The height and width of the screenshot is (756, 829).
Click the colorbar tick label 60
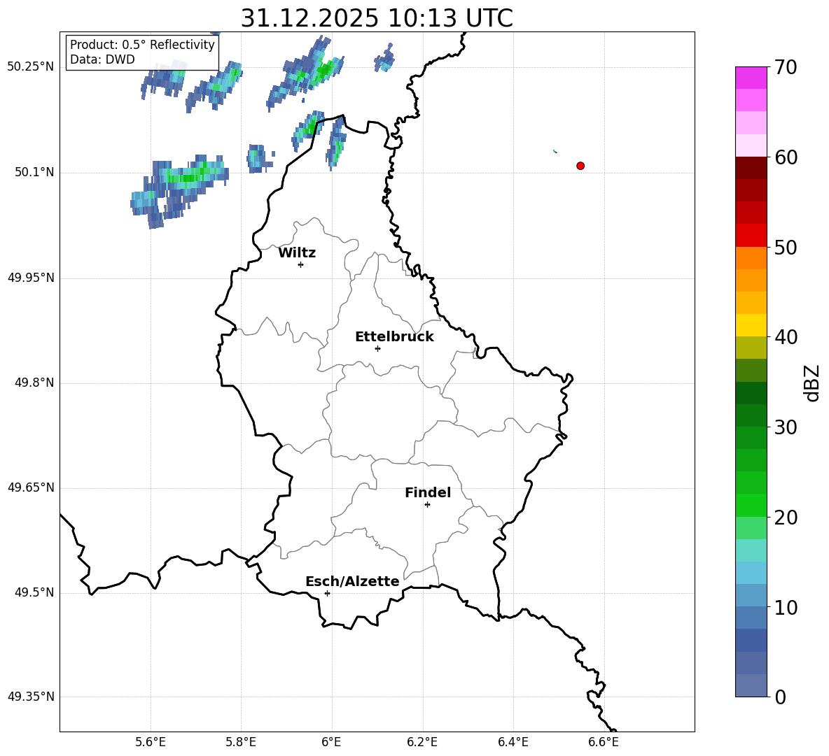click(786, 157)
